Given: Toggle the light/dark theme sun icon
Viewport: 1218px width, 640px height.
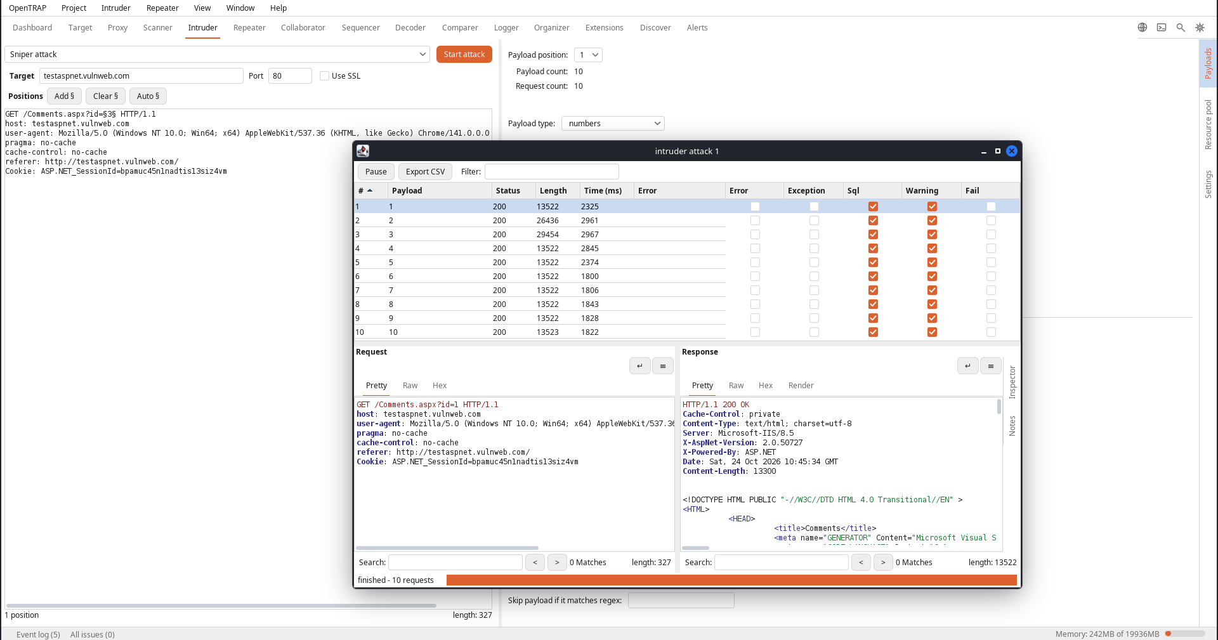Looking at the screenshot, I should coord(1200,27).
